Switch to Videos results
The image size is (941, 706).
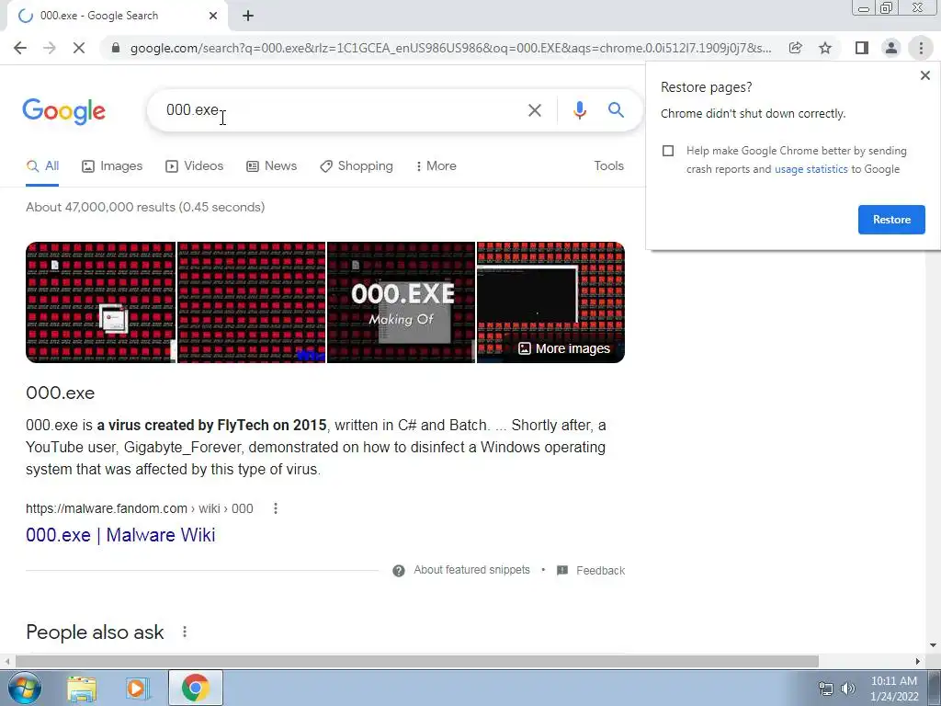point(195,166)
